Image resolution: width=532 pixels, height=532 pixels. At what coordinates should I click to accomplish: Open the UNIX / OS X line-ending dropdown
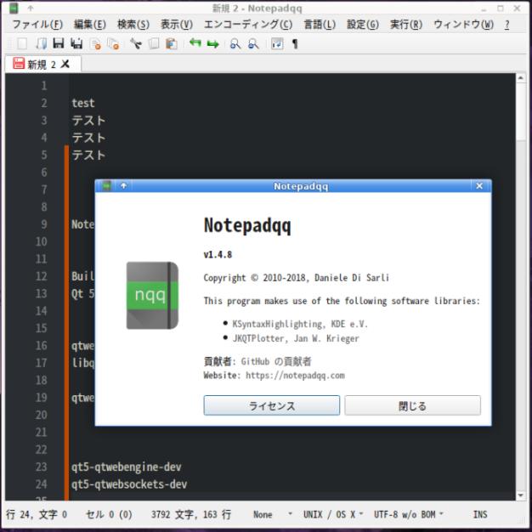333,515
